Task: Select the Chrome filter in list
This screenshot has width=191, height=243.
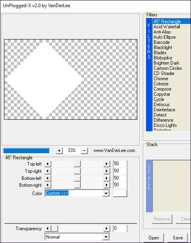Action: click(161, 79)
